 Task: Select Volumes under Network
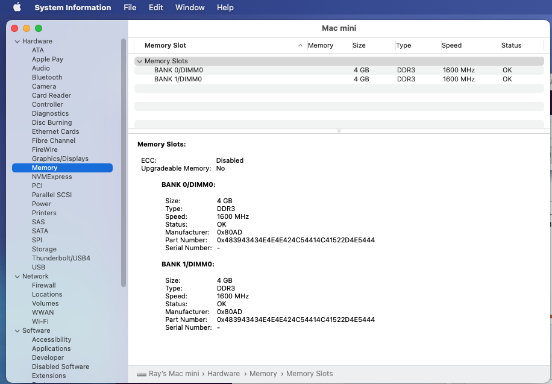(x=45, y=303)
